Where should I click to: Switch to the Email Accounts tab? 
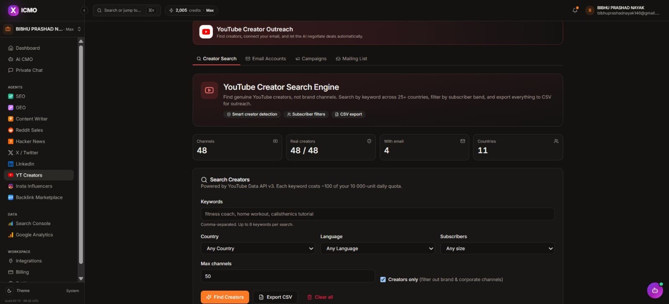coord(266,58)
